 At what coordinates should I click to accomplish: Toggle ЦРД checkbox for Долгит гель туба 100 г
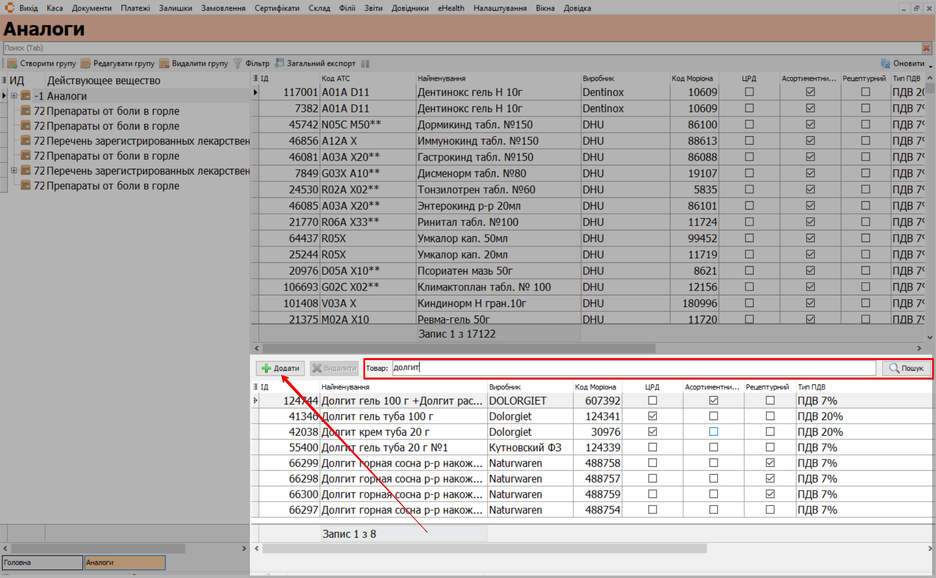point(652,416)
